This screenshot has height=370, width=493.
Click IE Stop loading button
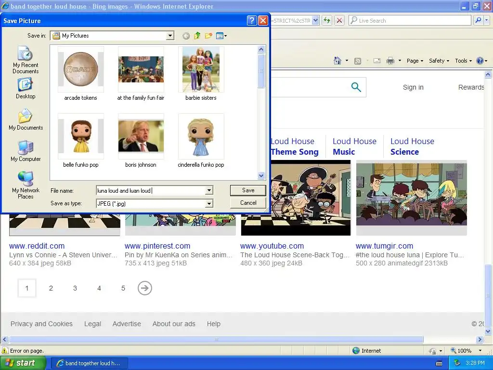pos(339,20)
